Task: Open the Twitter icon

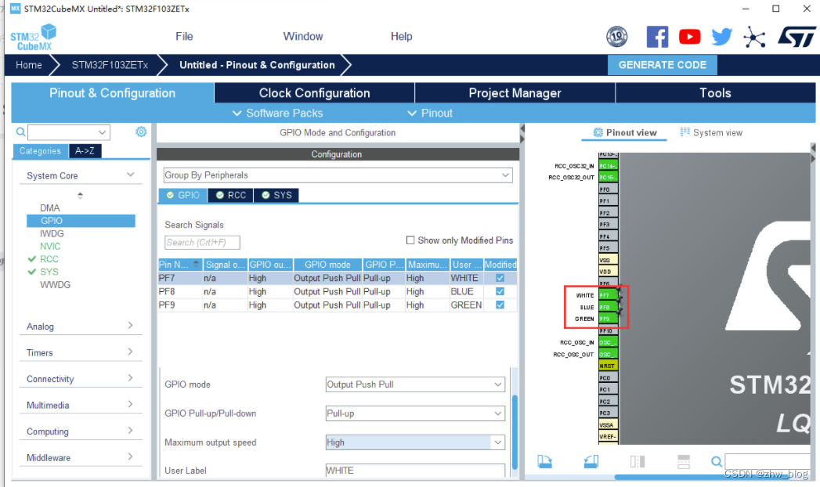Action: pyautogui.click(x=721, y=37)
